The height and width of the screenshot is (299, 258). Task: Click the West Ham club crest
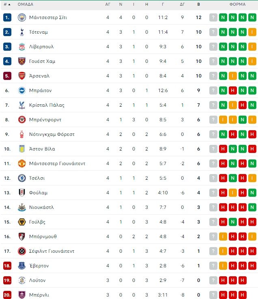click(x=21, y=61)
